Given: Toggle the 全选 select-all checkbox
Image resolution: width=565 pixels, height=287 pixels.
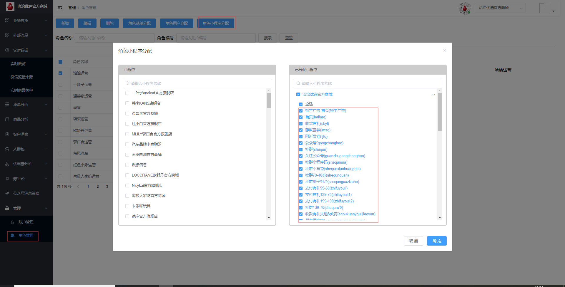Looking at the screenshot, I should click(301, 104).
